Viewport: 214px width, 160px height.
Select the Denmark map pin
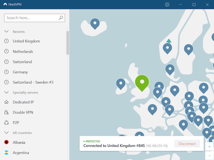click(170, 70)
